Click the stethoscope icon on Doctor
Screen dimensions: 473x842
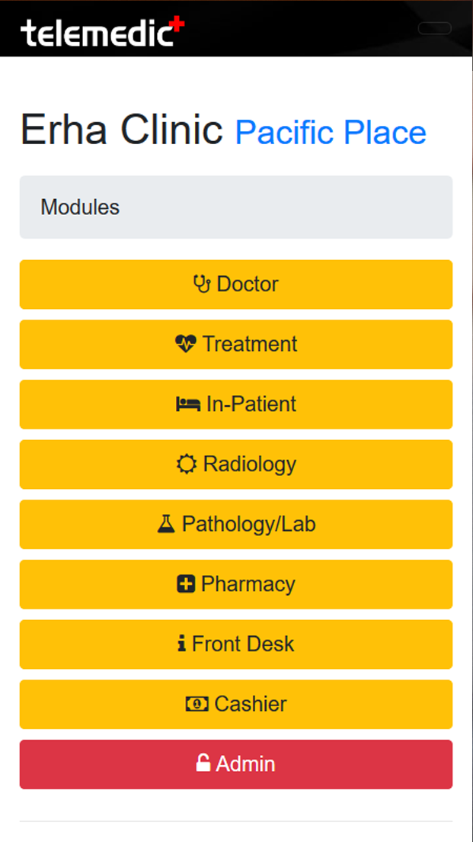coord(202,284)
